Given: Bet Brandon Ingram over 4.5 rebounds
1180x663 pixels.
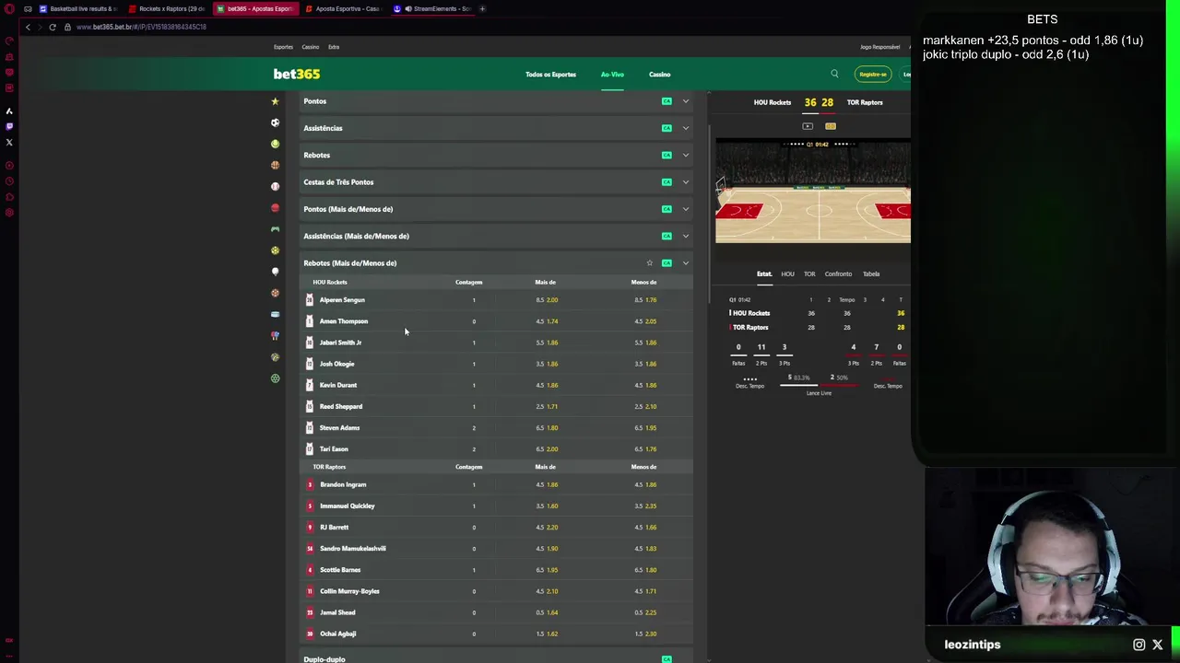Looking at the screenshot, I should click(546, 484).
